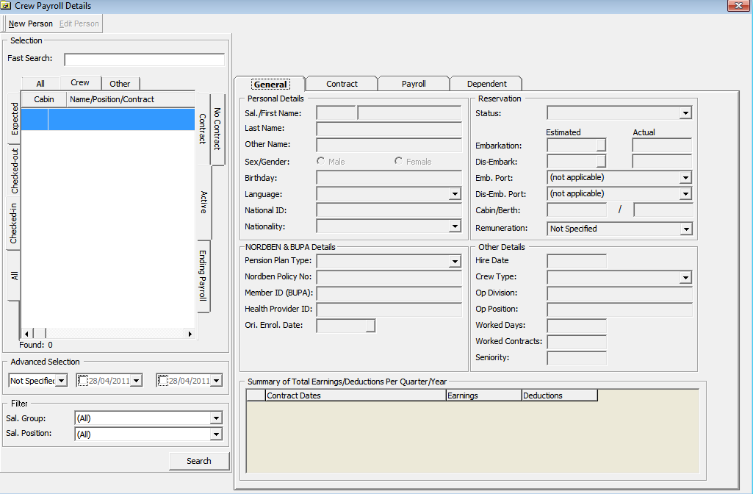The image size is (753, 494).
Task: Select the Ending Payroll vertical tab
Action: point(203,276)
